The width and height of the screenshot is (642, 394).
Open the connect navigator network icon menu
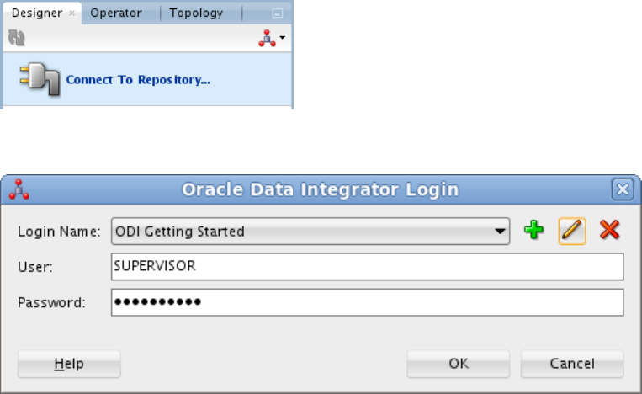point(272,38)
